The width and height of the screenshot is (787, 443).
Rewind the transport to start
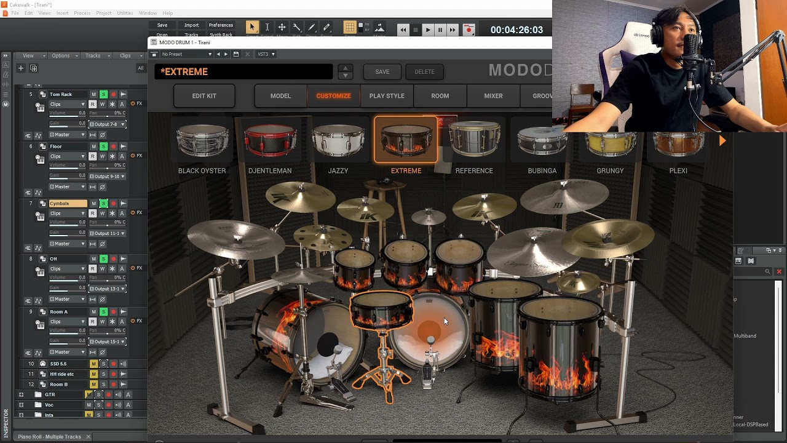coord(403,30)
